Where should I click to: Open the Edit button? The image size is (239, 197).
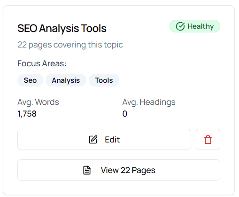pyautogui.click(x=104, y=140)
